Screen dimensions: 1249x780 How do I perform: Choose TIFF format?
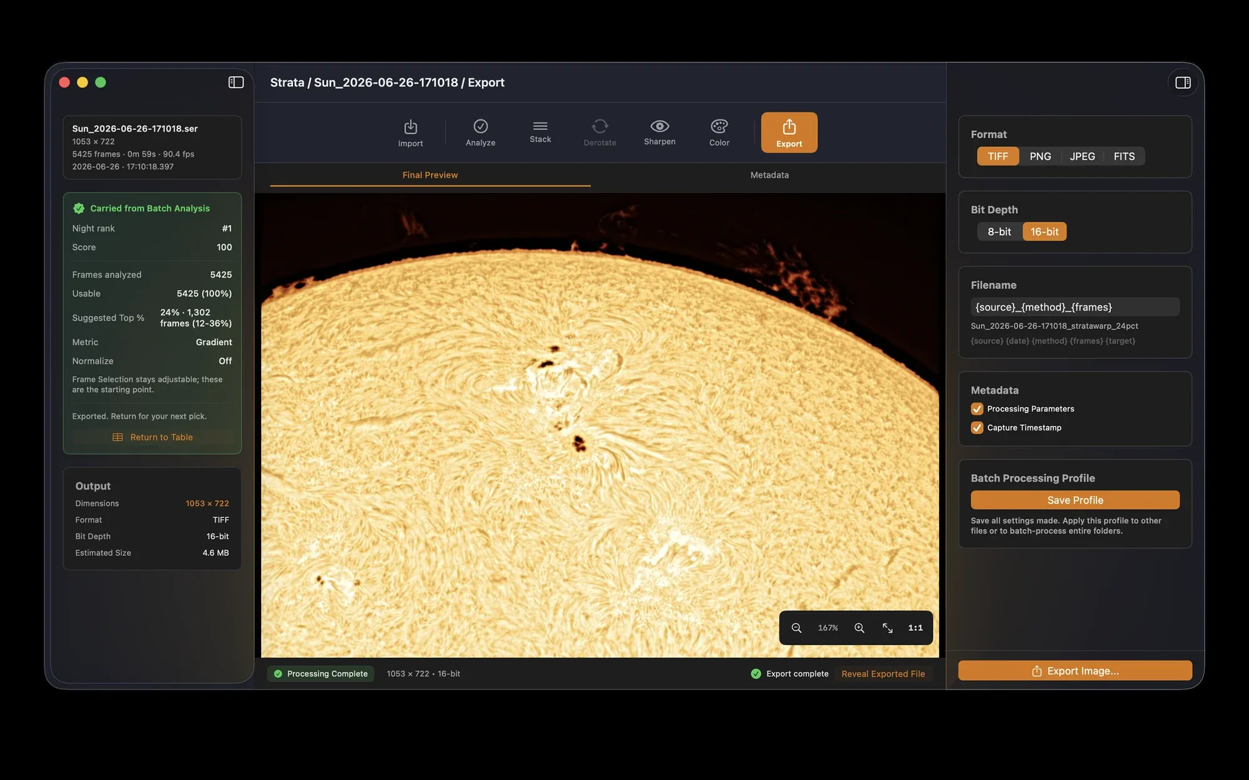[x=997, y=156]
